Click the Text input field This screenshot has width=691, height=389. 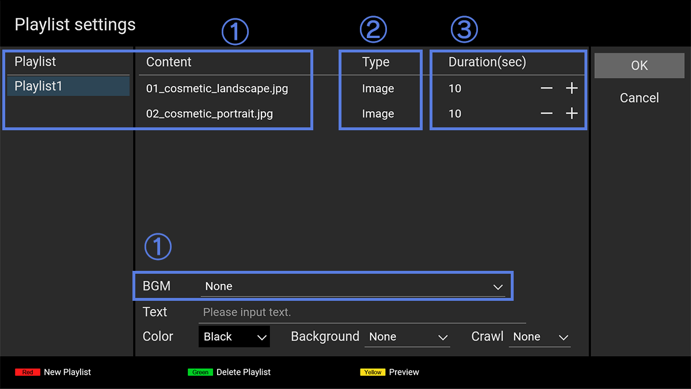(363, 312)
